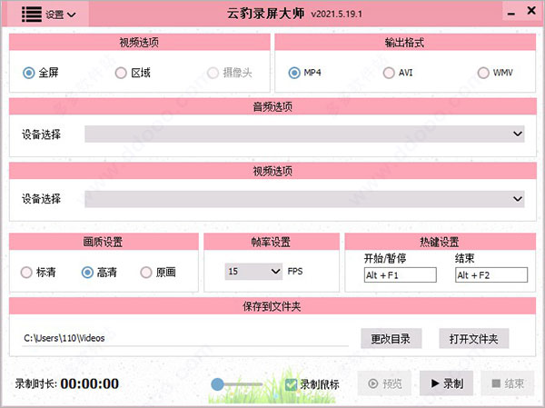Click the 结束 hotkey field Alt + F2

[x=491, y=275]
